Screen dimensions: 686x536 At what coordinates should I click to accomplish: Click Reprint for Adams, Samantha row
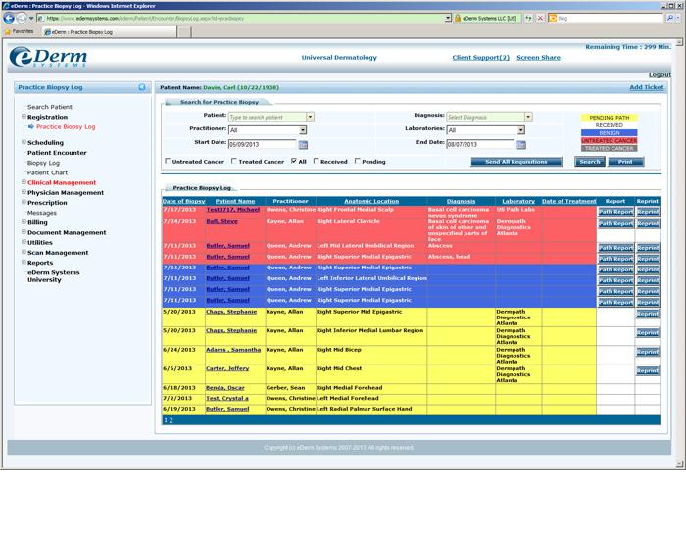point(648,352)
